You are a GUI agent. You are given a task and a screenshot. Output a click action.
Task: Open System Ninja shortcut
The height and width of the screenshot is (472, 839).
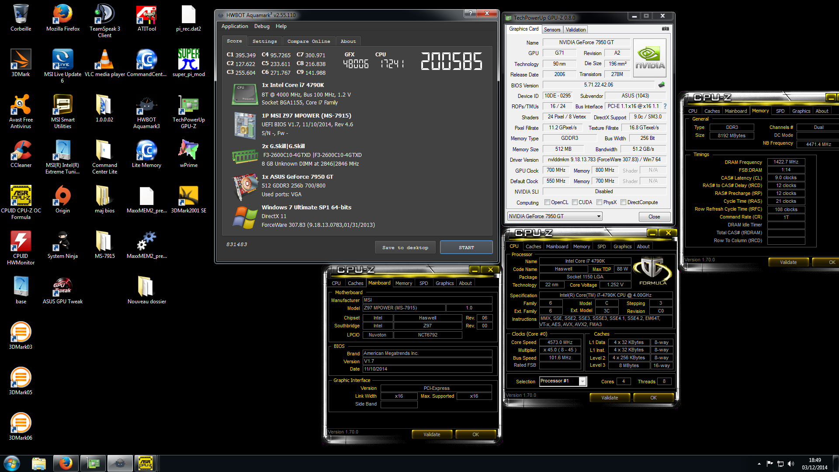click(x=63, y=245)
